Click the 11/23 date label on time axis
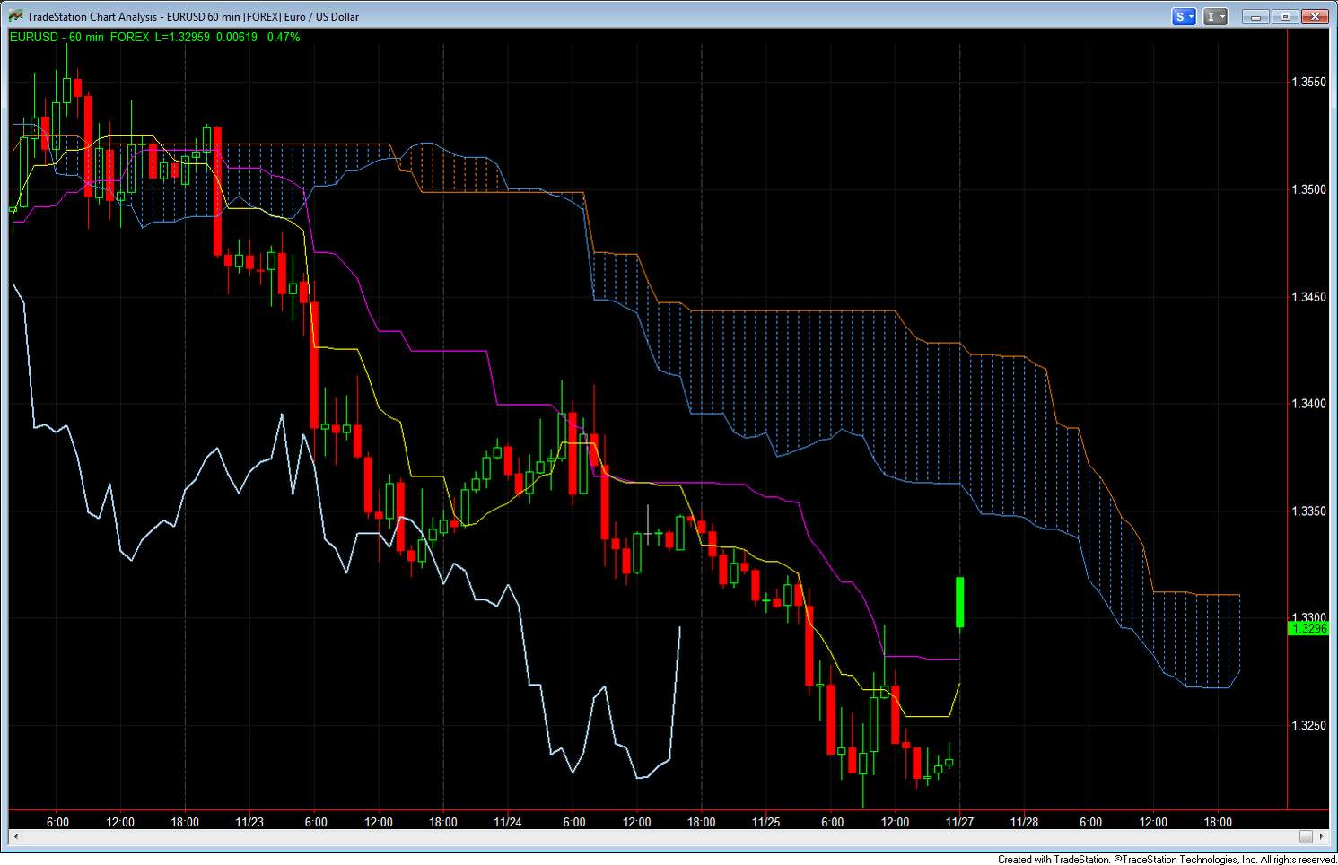Screen dimensions: 1338x865 (249, 821)
